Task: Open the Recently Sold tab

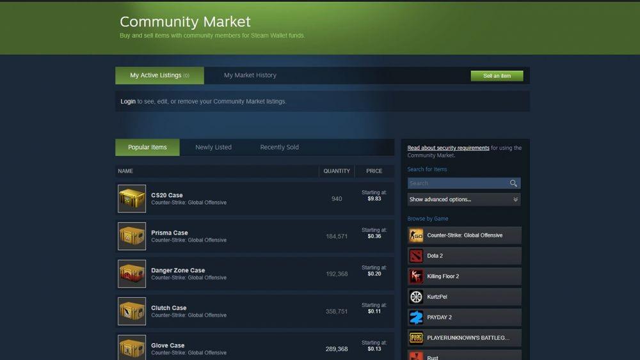Action: 279,147
